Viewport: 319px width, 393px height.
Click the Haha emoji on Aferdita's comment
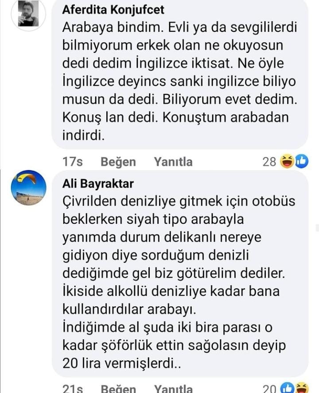click(x=287, y=161)
